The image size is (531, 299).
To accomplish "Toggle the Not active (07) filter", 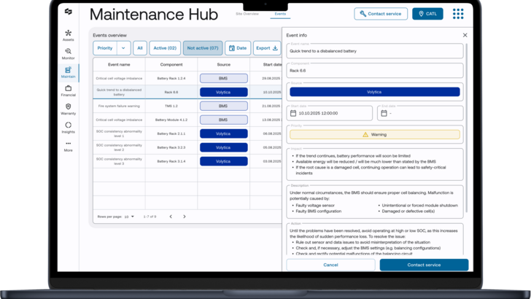I will pyautogui.click(x=203, y=48).
